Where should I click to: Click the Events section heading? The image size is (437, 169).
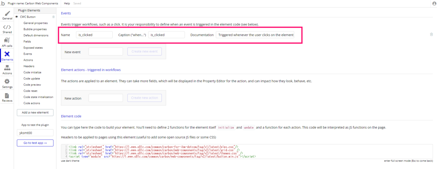(66, 13)
